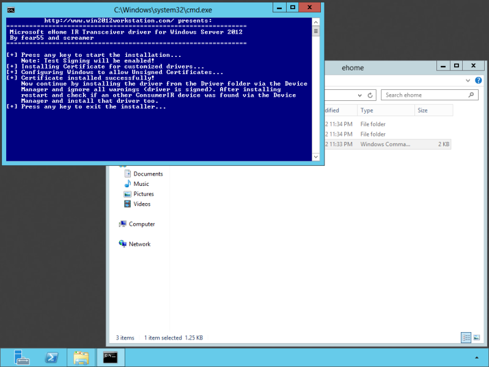
Task: Show hidden icons in the system tray
Action: 476,358
